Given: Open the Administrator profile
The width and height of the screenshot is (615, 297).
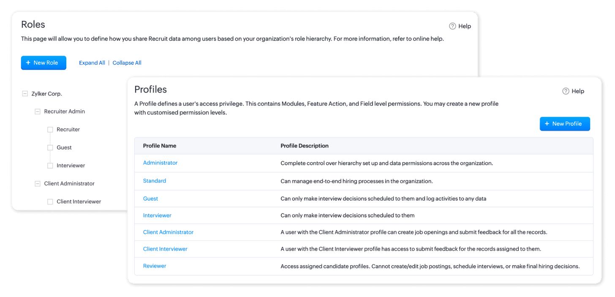Looking at the screenshot, I should click(160, 163).
